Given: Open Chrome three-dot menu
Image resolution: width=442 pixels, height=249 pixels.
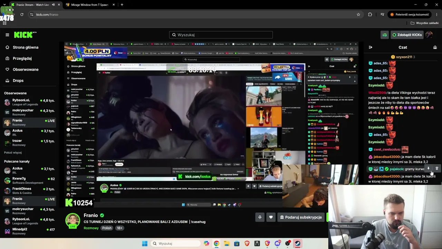Looking at the screenshot, I should (437, 15).
